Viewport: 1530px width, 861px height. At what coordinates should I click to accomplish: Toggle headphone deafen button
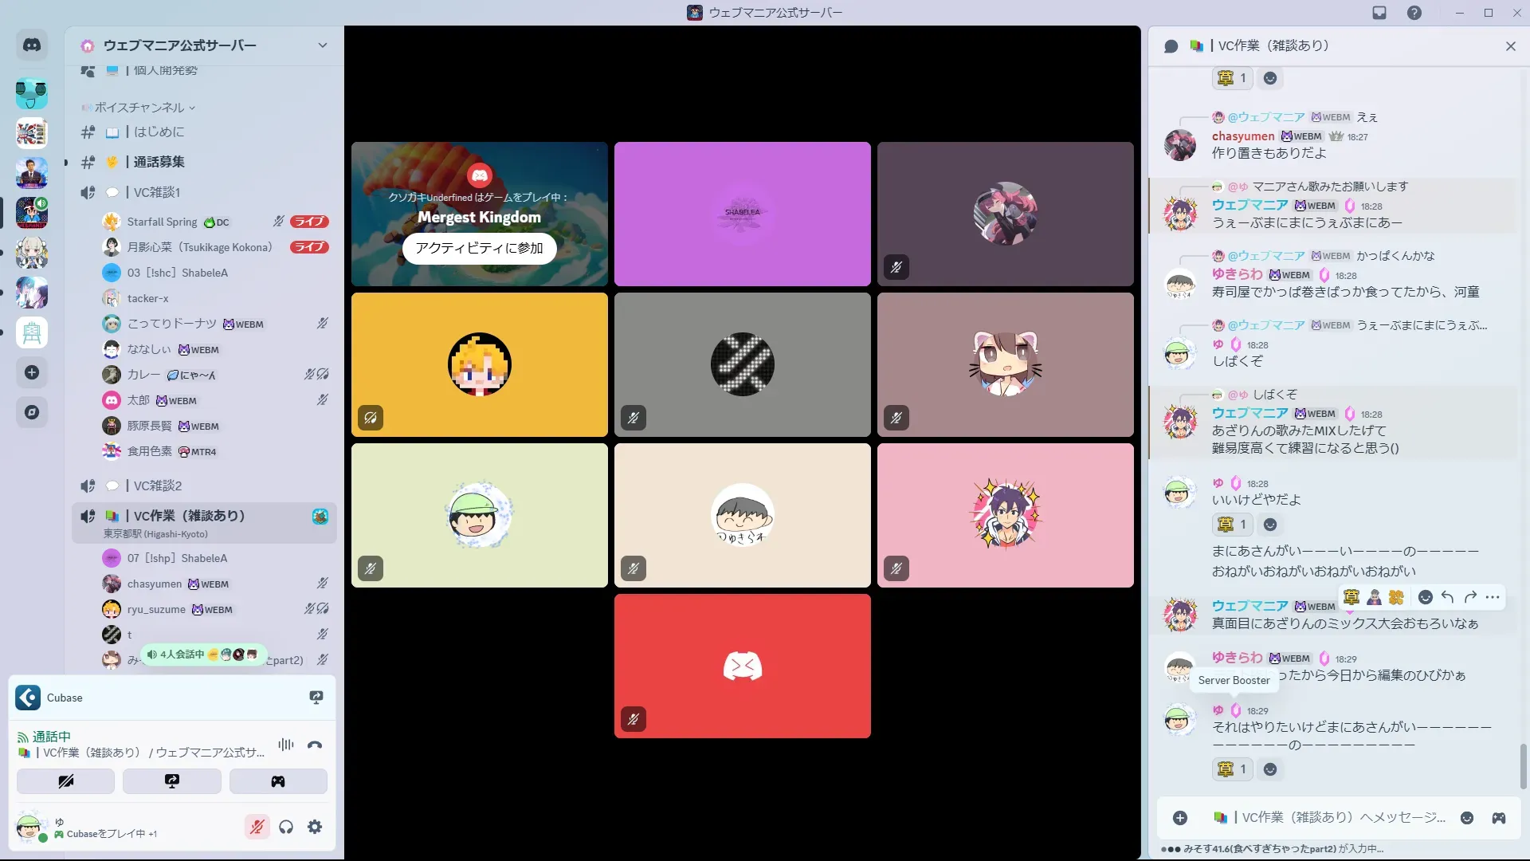pyautogui.click(x=286, y=827)
